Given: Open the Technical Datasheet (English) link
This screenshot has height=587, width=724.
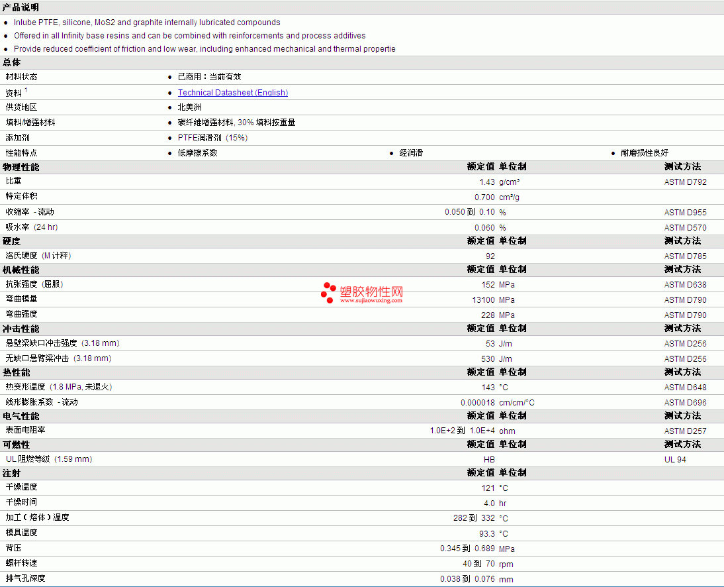Looking at the screenshot, I should click(233, 93).
